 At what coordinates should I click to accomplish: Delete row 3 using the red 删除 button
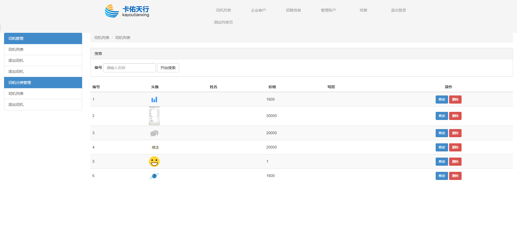(455, 133)
